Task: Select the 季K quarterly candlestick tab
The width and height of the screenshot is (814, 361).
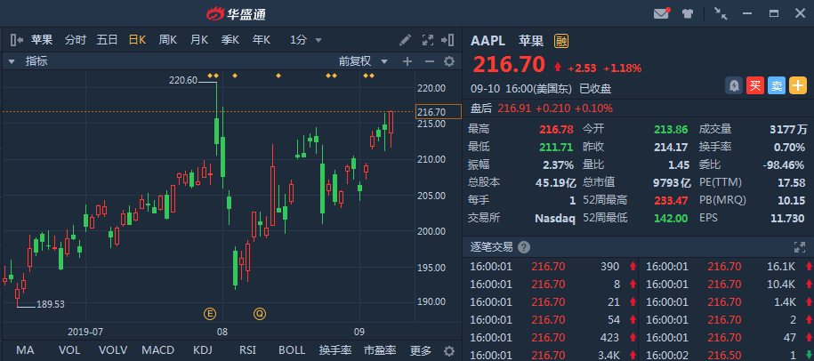Action: click(230, 40)
